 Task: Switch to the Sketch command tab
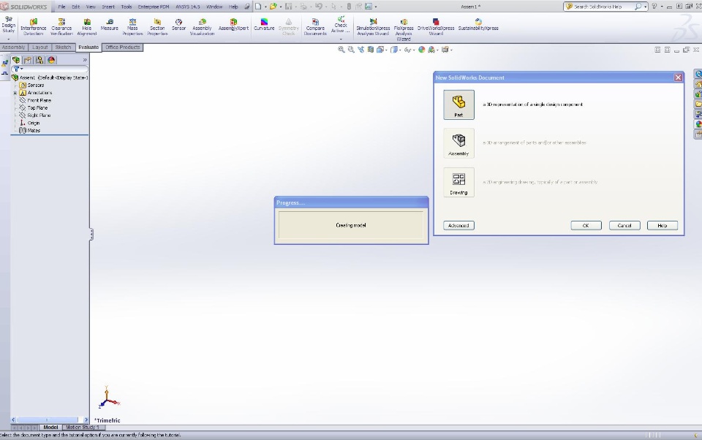click(x=63, y=47)
